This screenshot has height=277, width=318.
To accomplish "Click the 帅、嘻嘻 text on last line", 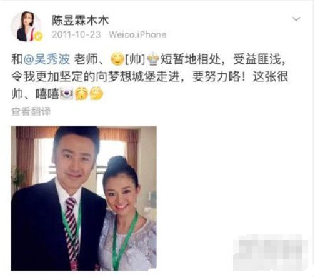I will [x=35, y=94].
